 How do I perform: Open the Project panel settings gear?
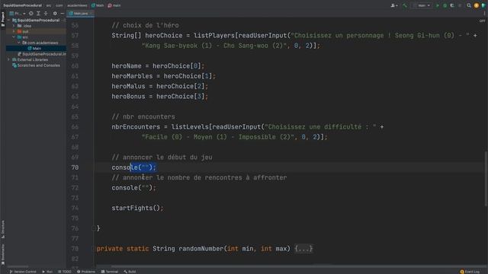coord(55,14)
